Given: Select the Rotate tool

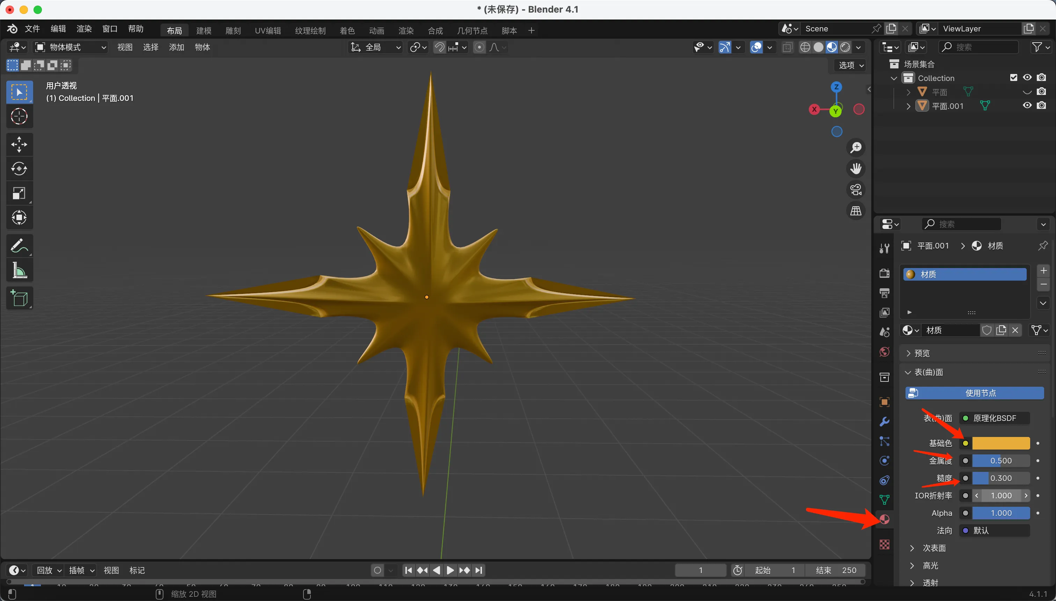Looking at the screenshot, I should (19, 169).
